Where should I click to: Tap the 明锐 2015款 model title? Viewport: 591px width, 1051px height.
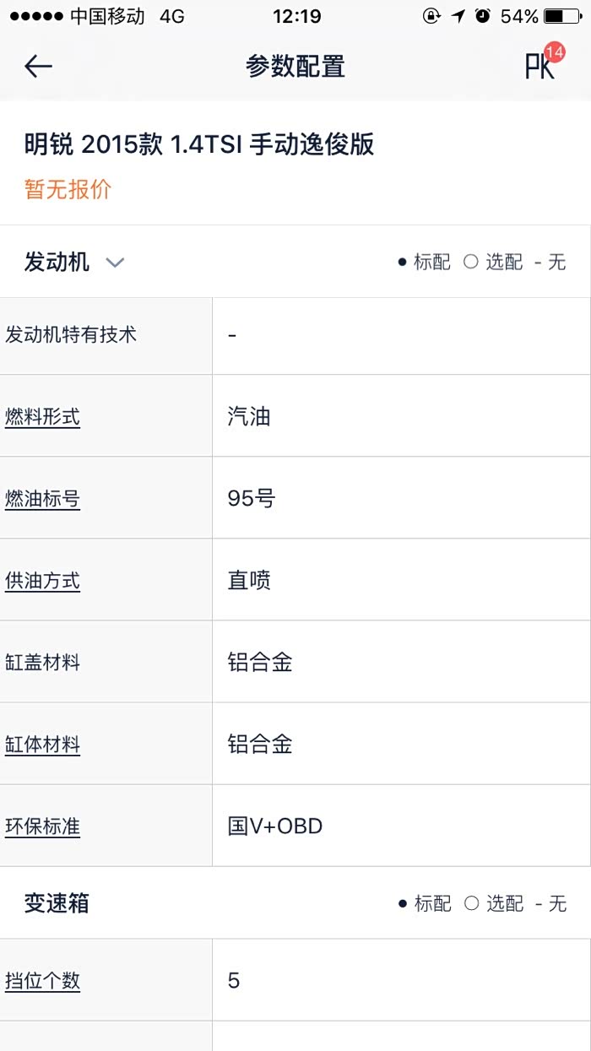tap(199, 145)
